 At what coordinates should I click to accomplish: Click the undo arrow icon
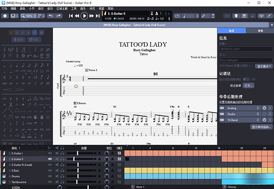(x=50, y=16)
